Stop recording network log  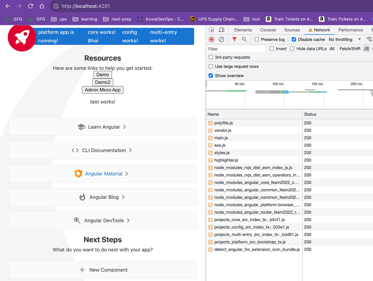211,39
